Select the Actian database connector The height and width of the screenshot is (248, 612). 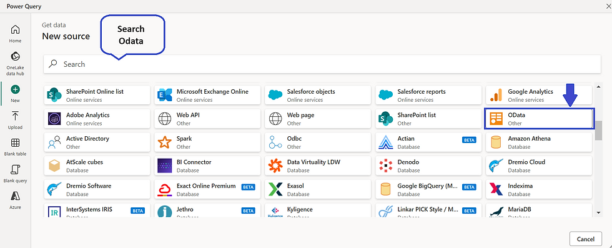coord(428,142)
